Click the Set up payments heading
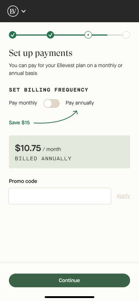Image resolution: width=139 pixels, height=301 pixels. 41,53
